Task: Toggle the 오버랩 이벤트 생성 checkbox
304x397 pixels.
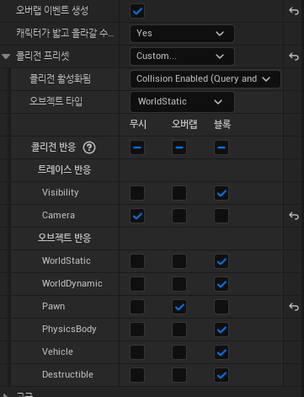Action: [137, 11]
